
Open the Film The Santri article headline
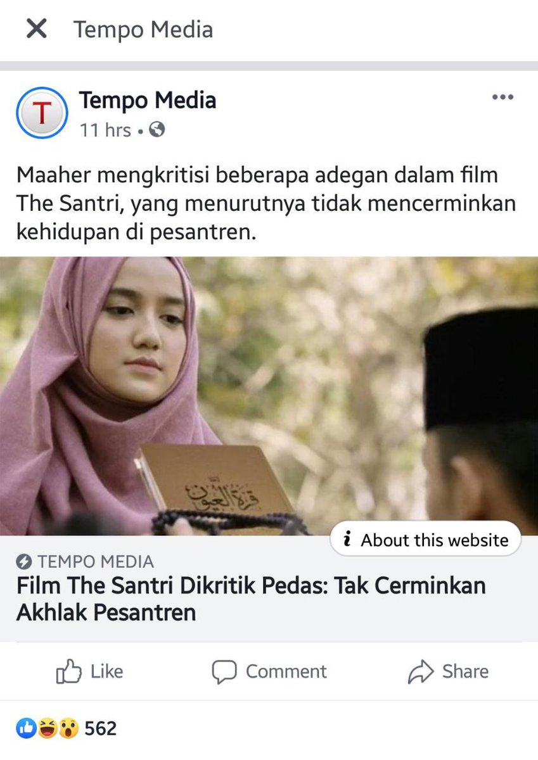[251, 598]
